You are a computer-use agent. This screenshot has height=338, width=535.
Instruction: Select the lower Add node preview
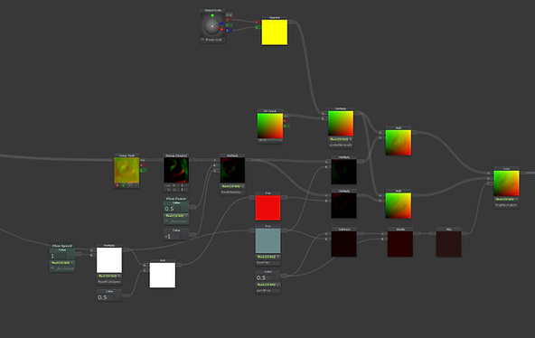click(399, 205)
